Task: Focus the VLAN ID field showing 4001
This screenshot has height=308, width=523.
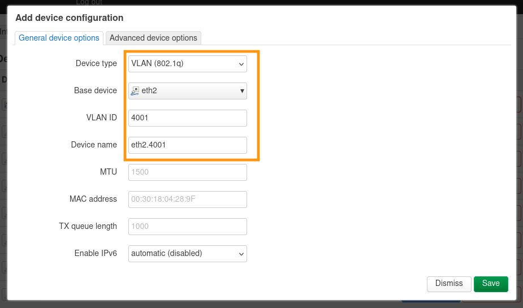Action: 187,118
